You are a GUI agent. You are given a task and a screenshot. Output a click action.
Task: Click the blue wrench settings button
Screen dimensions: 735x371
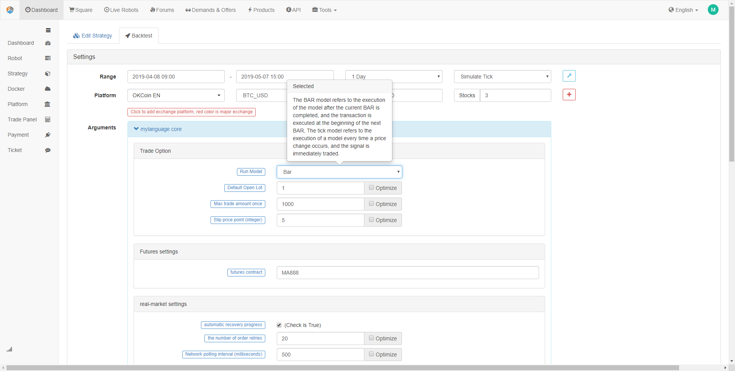[569, 76]
